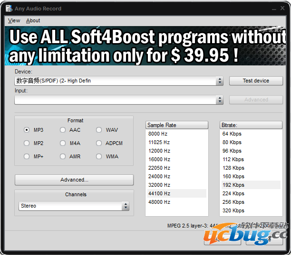291x255 pixels.
Task: Choose 22050 Hz in Sample Rate list
Action: pyautogui.click(x=159, y=168)
